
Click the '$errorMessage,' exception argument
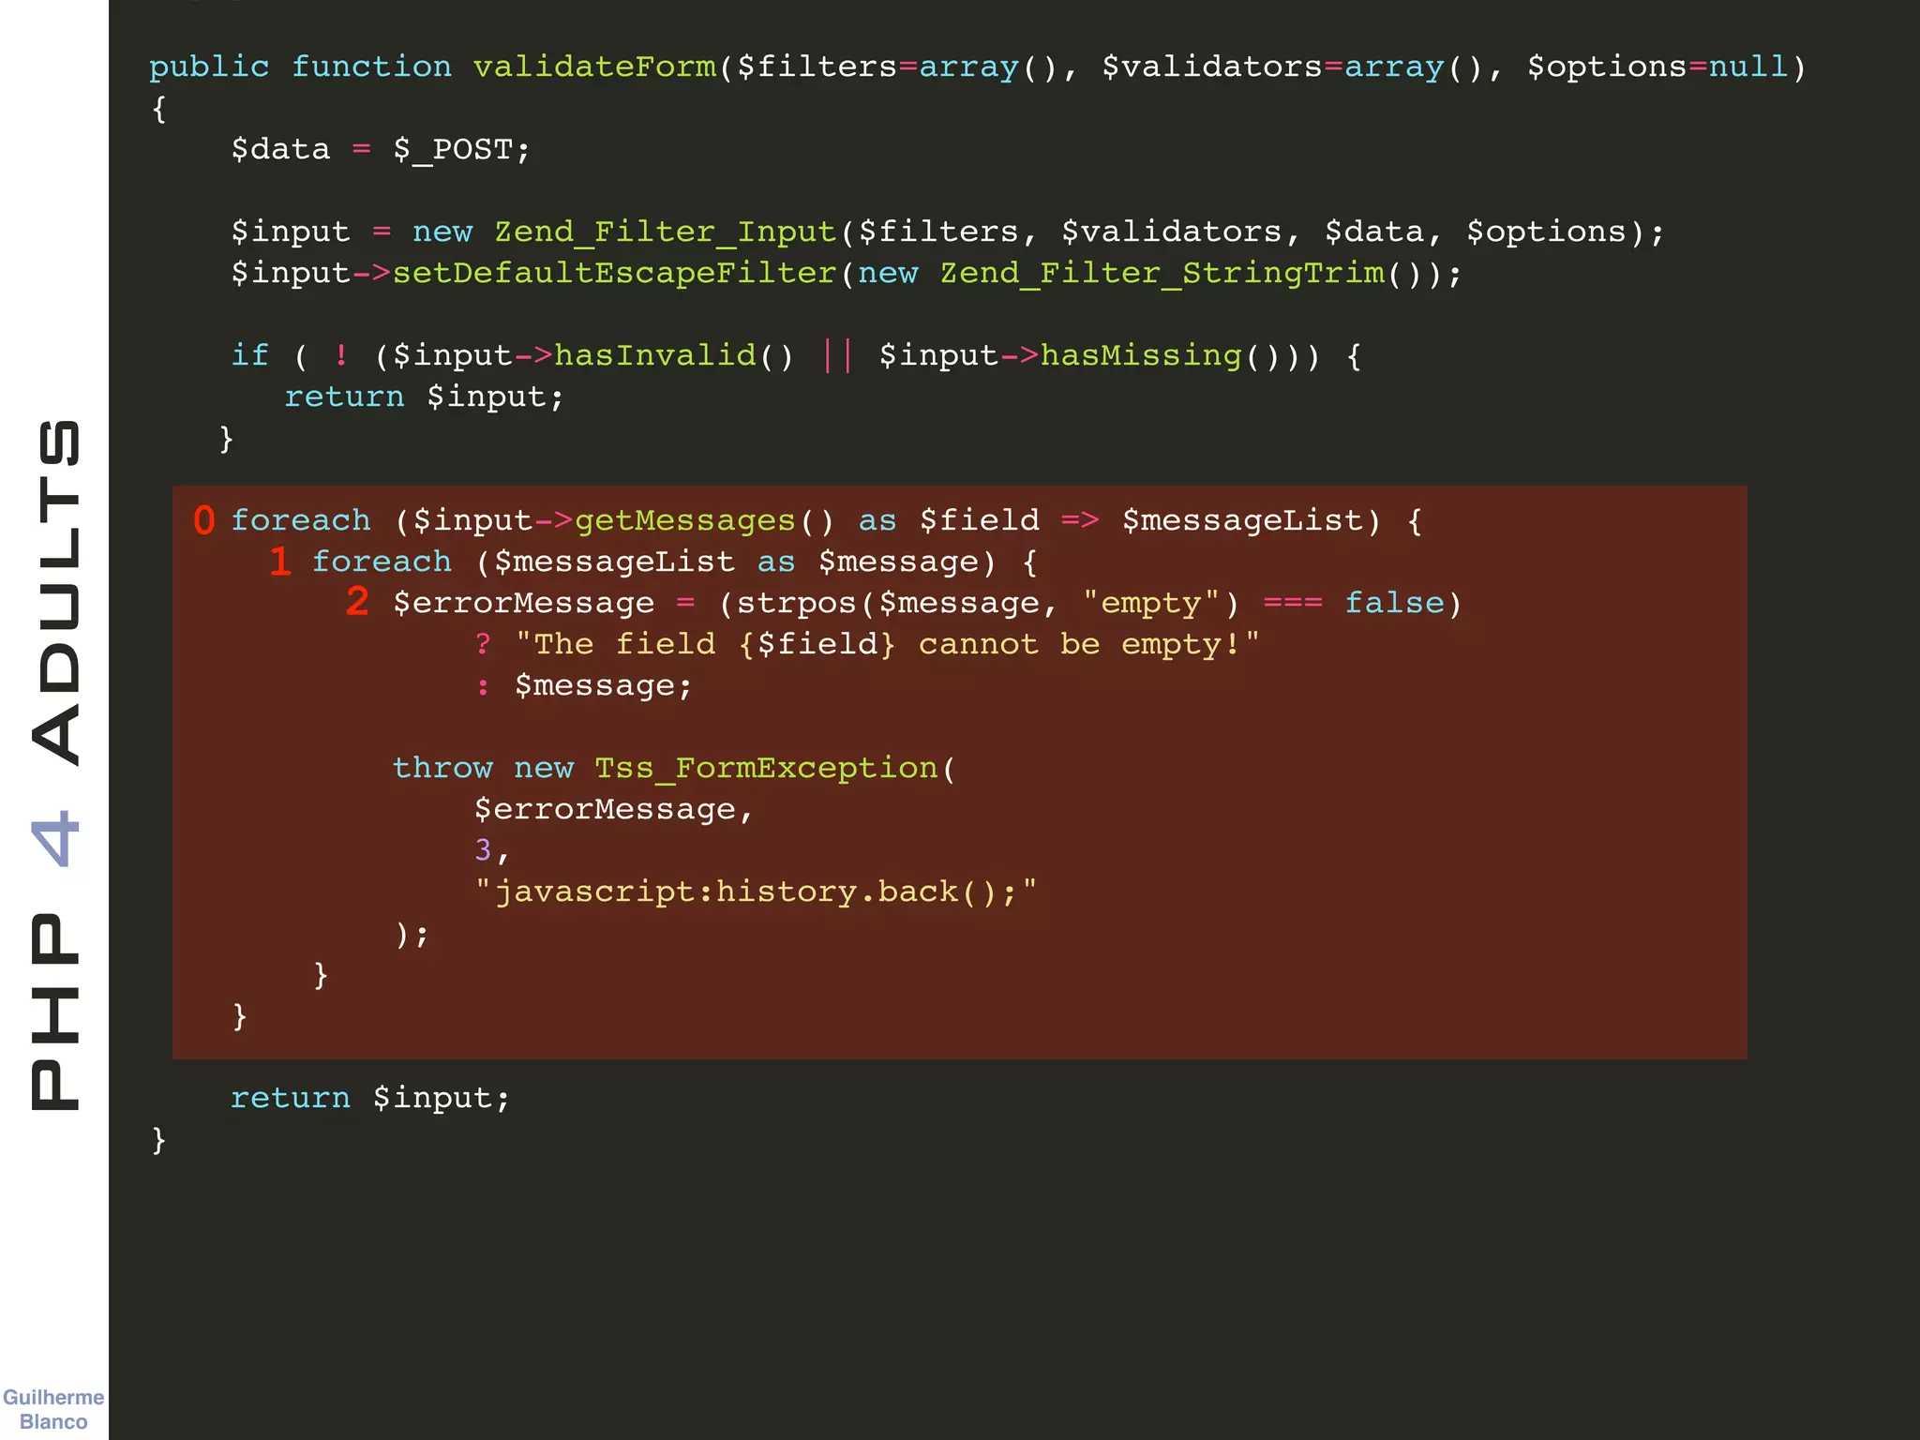pyautogui.click(x=614, y=809)
